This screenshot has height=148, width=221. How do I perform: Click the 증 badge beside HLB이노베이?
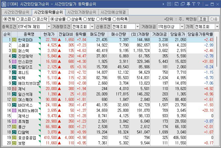pyautogui.click(x=14, y=111)
